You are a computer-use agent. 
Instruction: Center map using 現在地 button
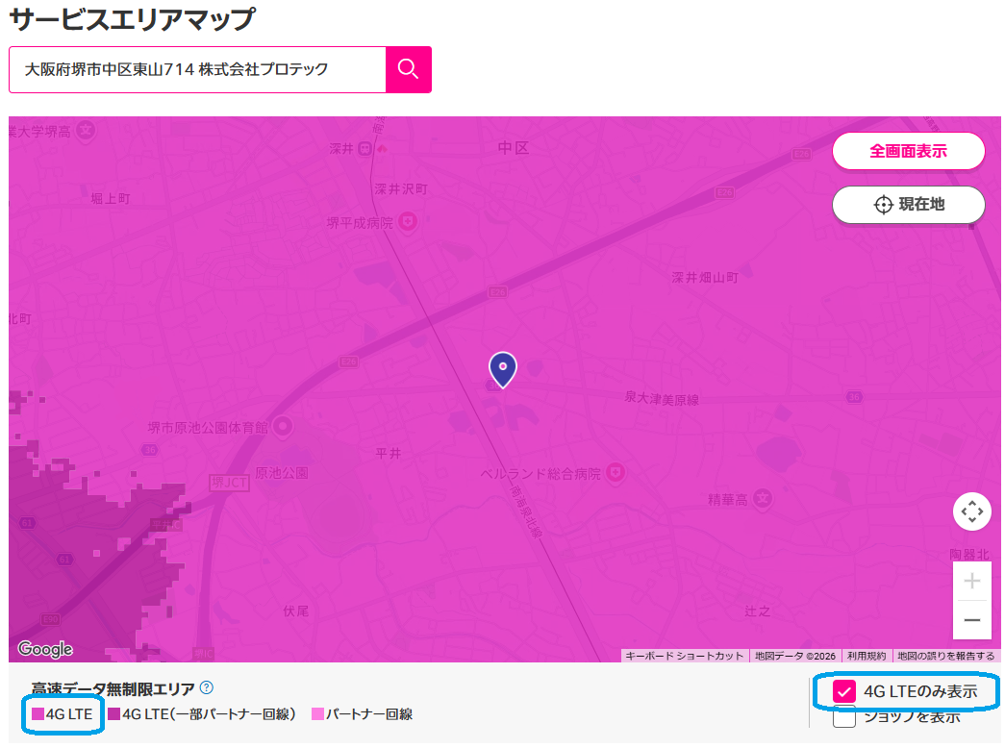[x=908, y=205]
